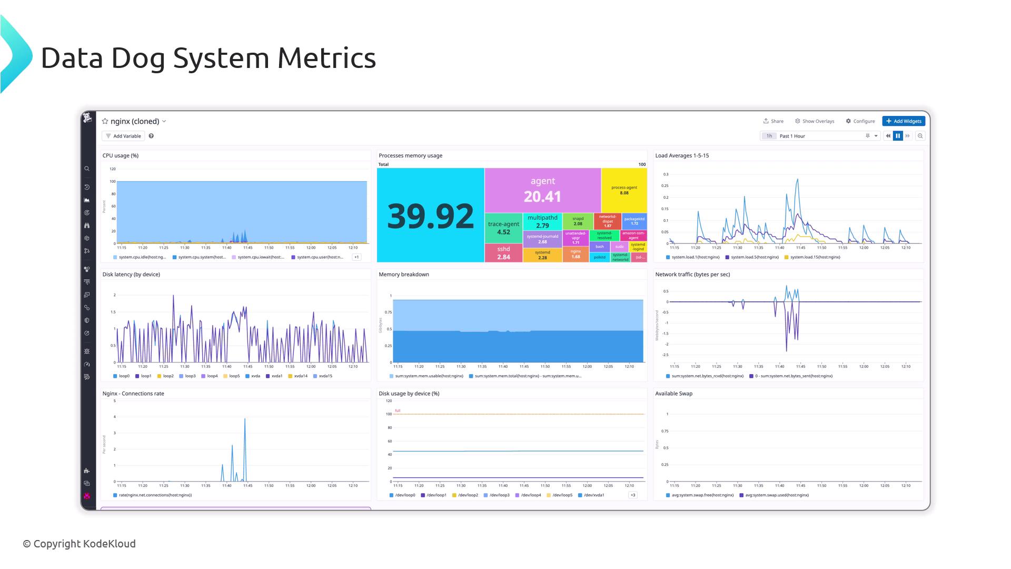
Task: Click the Datadog logo in the sidebar
Action: (87, 118)
